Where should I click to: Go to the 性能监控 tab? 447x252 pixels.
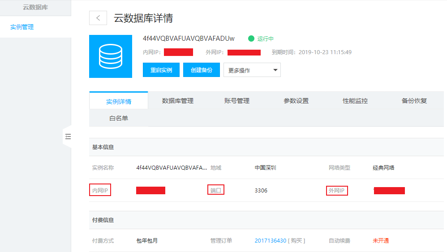[x=355, y=101]
